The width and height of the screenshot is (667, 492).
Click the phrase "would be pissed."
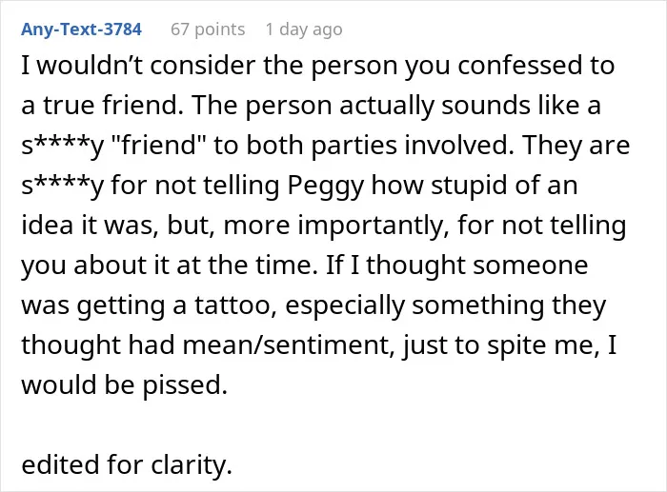pos(125,384)
